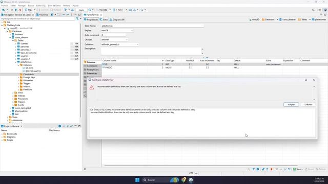Open the Editar menu
The width and height of the screenshot is (328, 184).
(x=13, y=6)
